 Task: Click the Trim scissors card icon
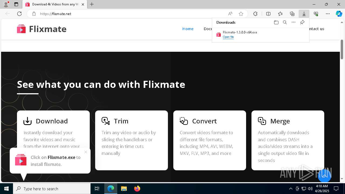tap(106, 121)
